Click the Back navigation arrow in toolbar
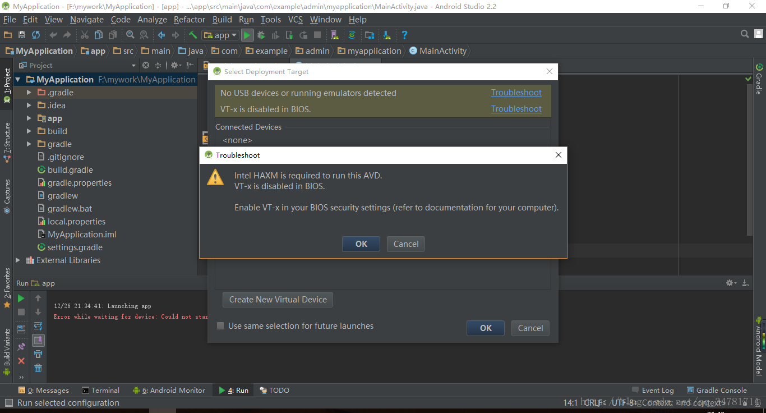Image resolution: width=766 pixels, height=413 pixels. click(161, 35)
